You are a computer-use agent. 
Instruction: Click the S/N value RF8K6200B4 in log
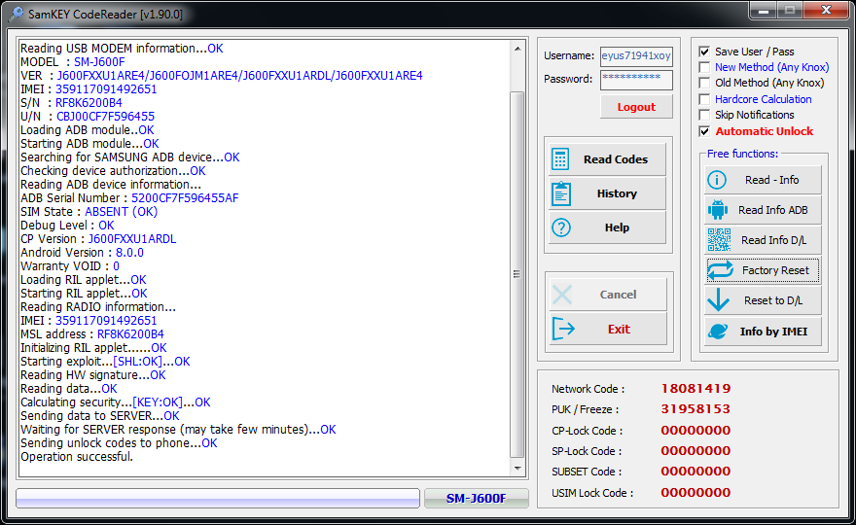click(x=89, y=103)
